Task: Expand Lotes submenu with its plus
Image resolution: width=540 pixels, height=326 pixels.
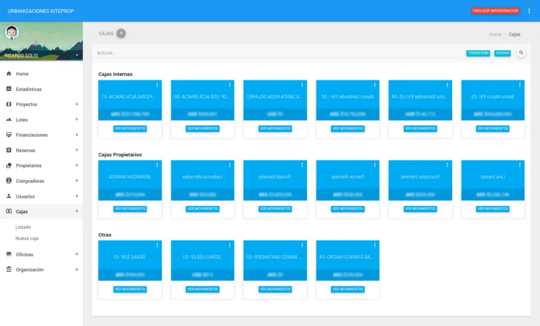Action: coord(77,119)
